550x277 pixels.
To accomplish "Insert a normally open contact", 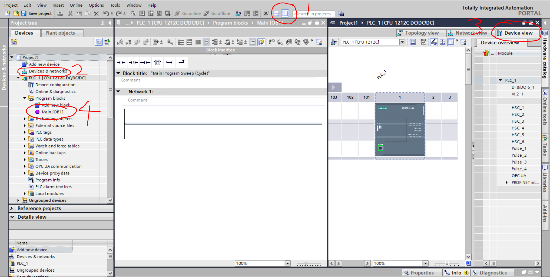I will pyautogui.click(x=121, y=62).
